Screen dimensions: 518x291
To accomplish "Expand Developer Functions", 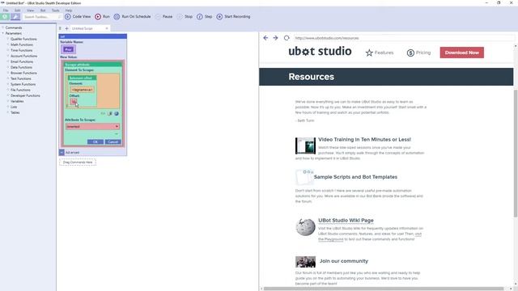I will [8, 95].
